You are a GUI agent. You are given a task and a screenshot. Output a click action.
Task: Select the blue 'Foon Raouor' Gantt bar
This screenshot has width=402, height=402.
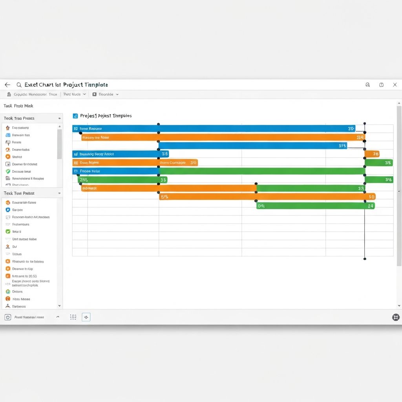pos(214,128)
